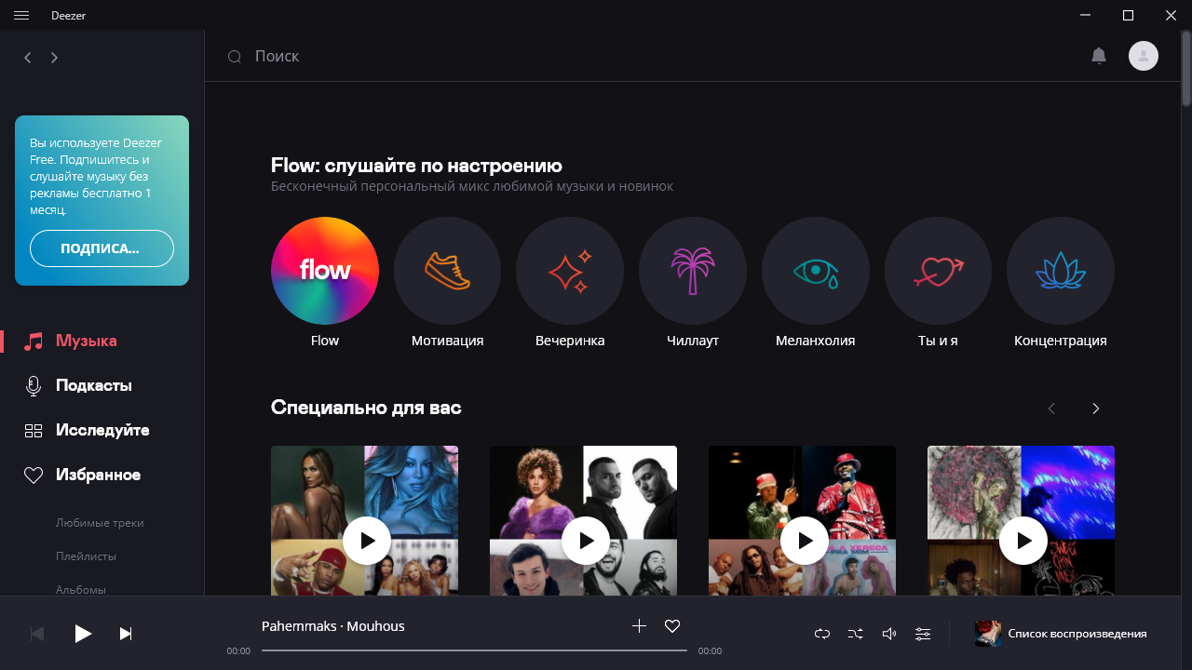Open notifications bell
This screenshot has width=1192, height=670.
tap(1099, 56)
